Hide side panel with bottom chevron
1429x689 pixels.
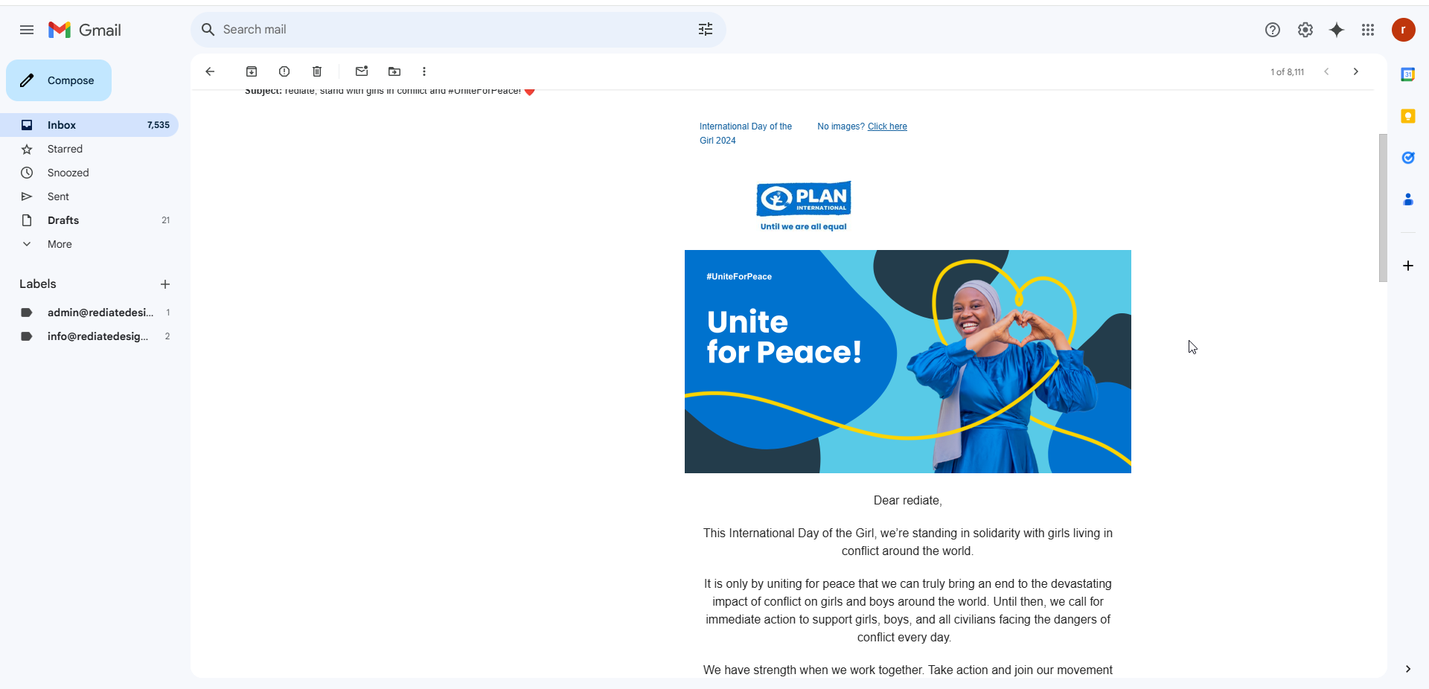(1407, 669)
